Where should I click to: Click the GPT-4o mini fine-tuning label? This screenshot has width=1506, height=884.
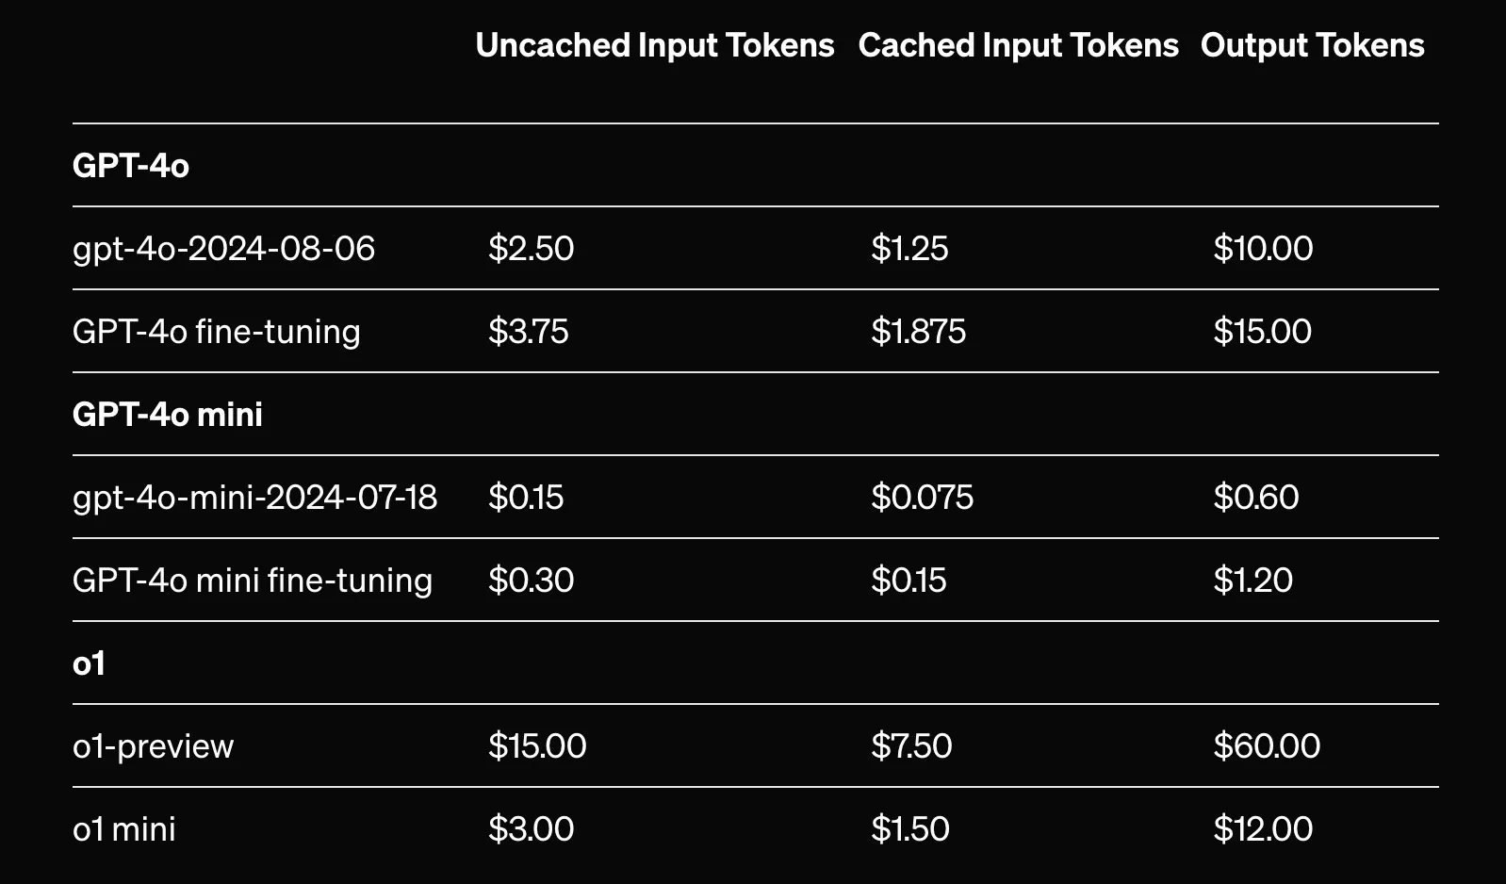[253, 581]
